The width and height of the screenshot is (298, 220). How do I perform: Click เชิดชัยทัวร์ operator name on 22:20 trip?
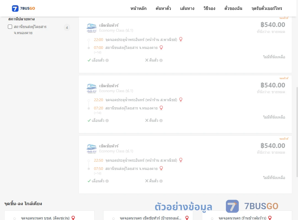click(x=109, y=86)
